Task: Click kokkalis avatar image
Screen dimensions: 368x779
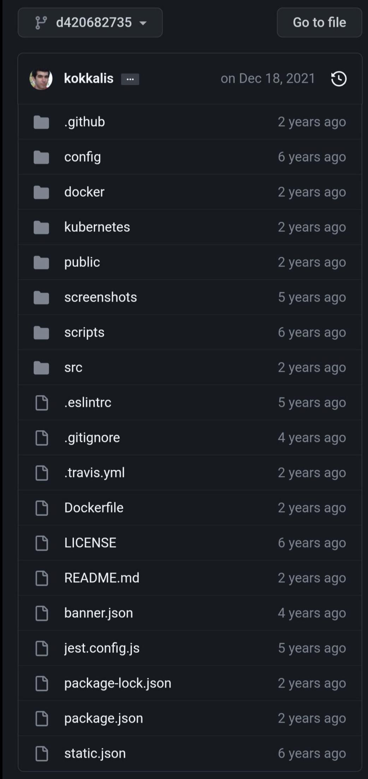Action: click(41, 79)
